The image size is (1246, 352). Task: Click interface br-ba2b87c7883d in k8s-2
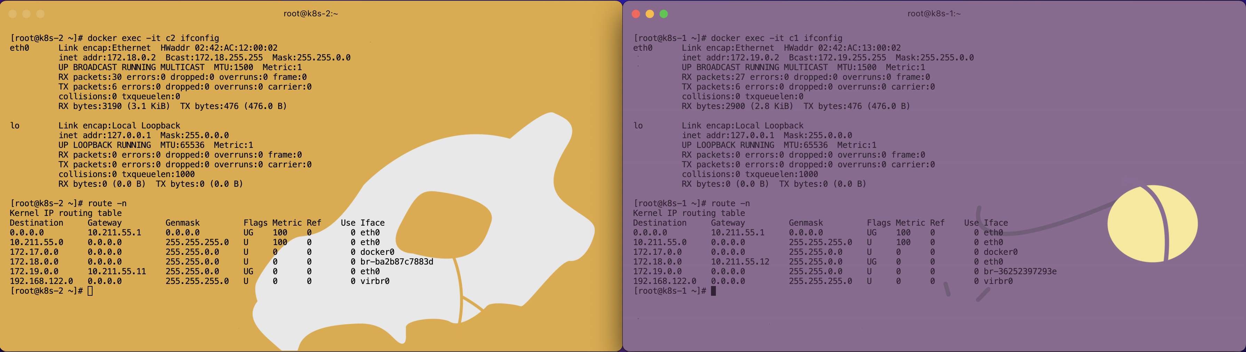[397, 262]
